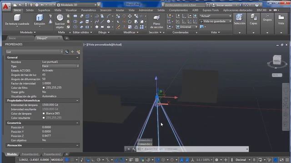Toggle grid display in status bar
291x163 pixels.
click(67, 160)
